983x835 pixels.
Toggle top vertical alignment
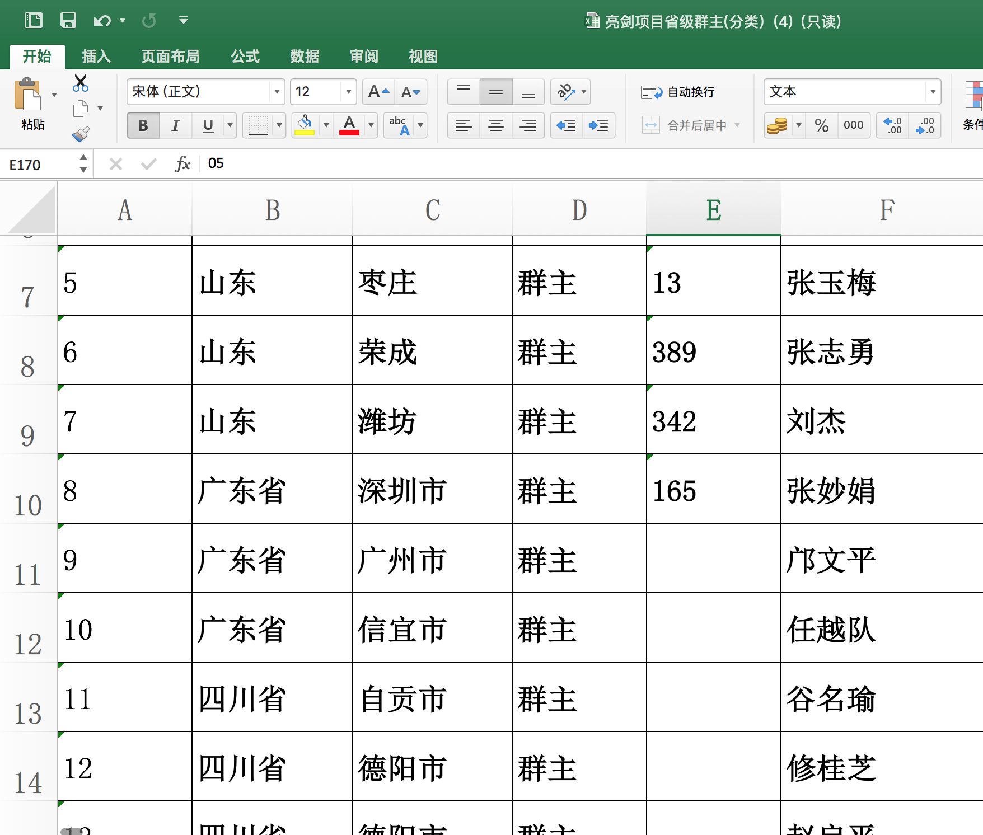(x=464, y=92)
